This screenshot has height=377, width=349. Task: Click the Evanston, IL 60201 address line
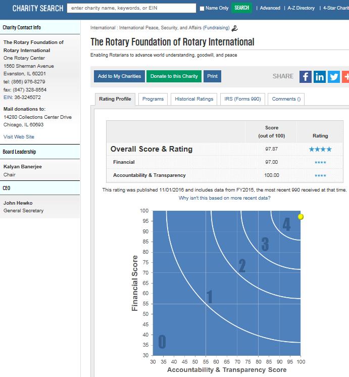point(25,74)
